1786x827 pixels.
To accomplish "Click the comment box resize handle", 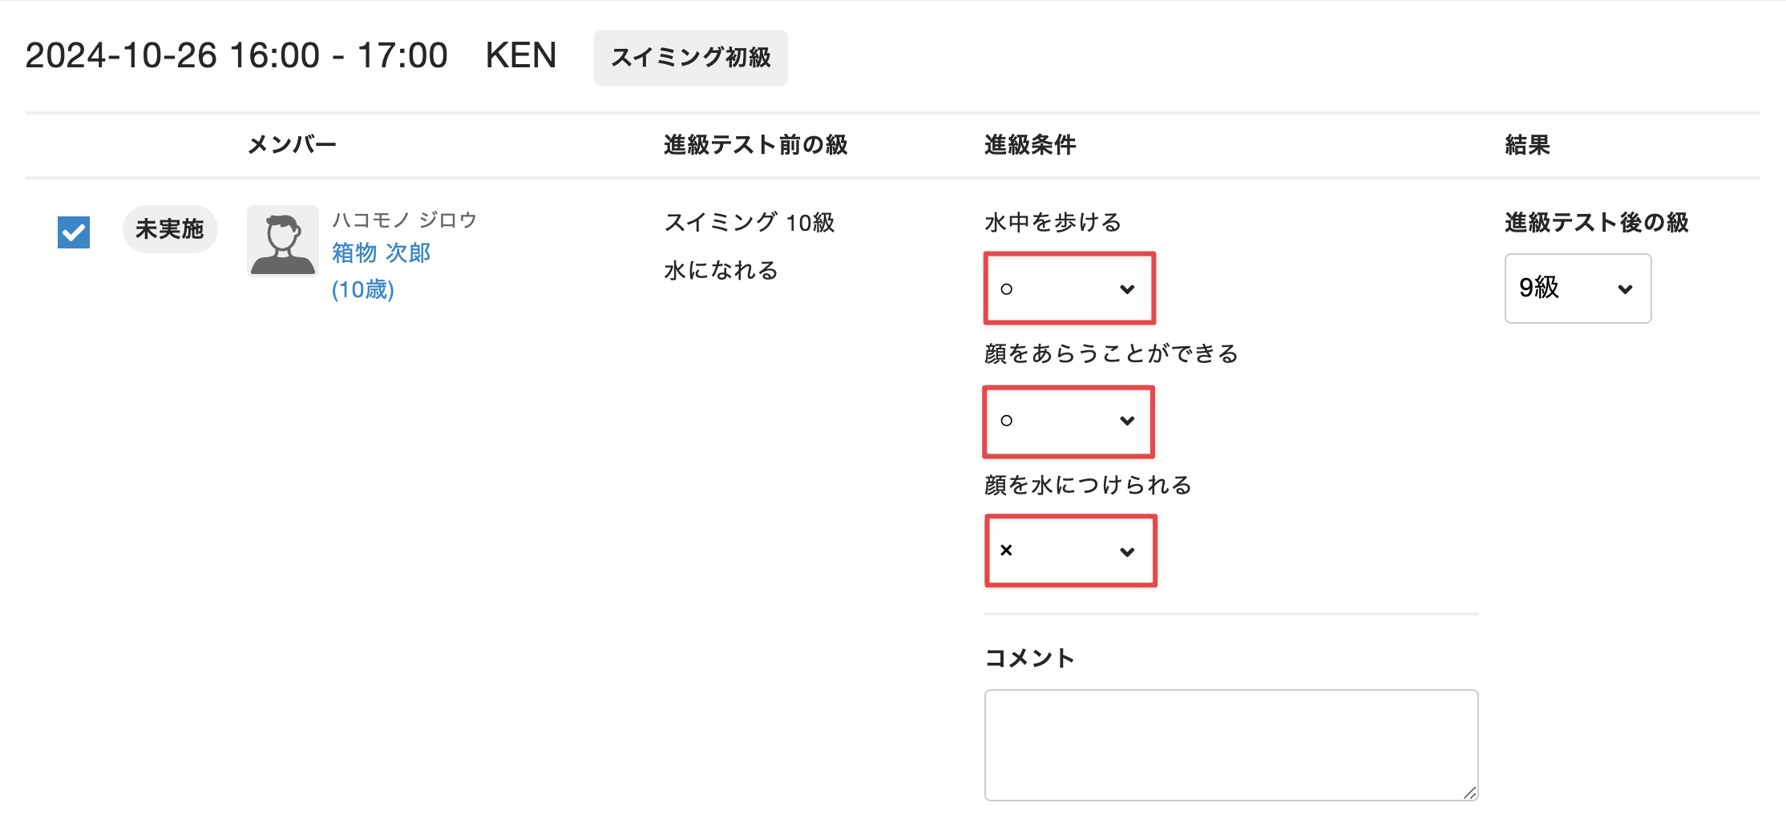I will 1469,793.
